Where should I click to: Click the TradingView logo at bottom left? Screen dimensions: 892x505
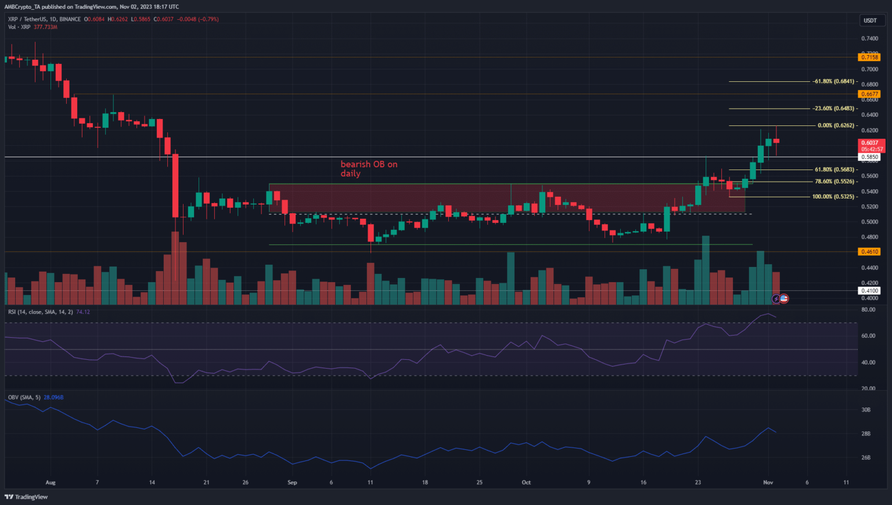click(x=26, y=497)
